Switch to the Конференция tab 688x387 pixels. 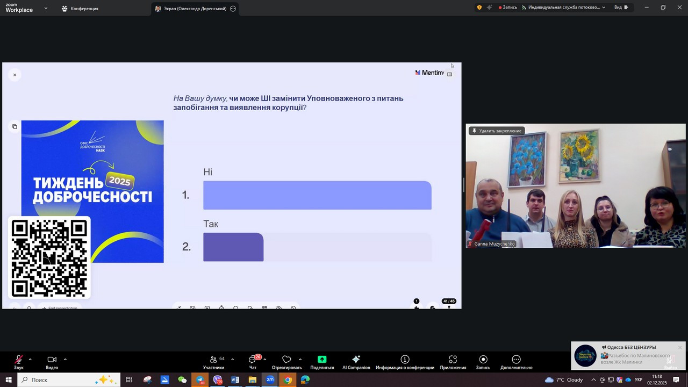point(80,8)
